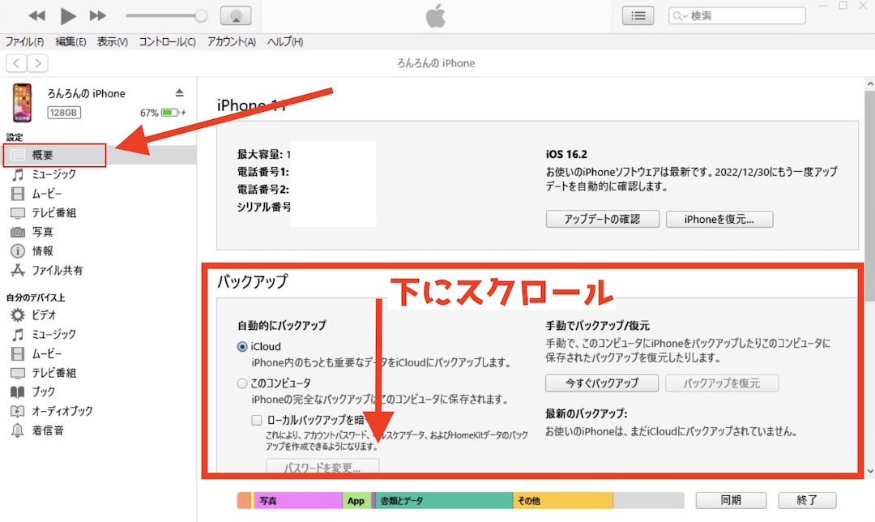The image size is (875, 522).
Task: Click 今すぐバックアップ to back up now
Action: (x=601, y=383)
